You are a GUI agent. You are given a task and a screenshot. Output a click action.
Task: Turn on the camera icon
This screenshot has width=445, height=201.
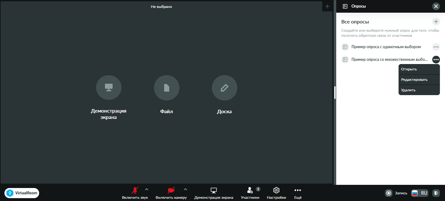coord(171,190)
